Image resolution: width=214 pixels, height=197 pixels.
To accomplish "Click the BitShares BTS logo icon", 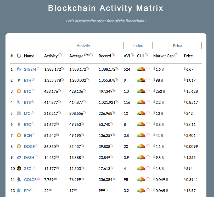I will click(x=19, y=102).
